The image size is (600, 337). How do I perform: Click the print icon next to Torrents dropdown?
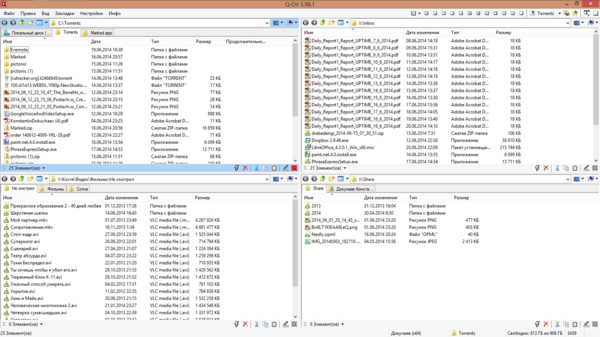pyautogui.click(x=566, y=13)
